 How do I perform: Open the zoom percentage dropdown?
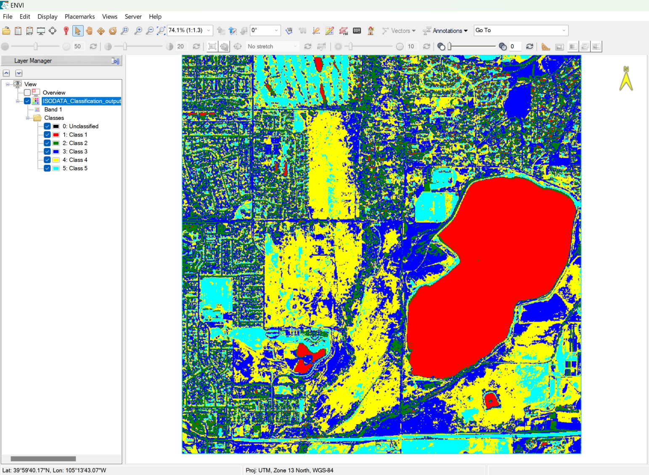click(209, 31)
